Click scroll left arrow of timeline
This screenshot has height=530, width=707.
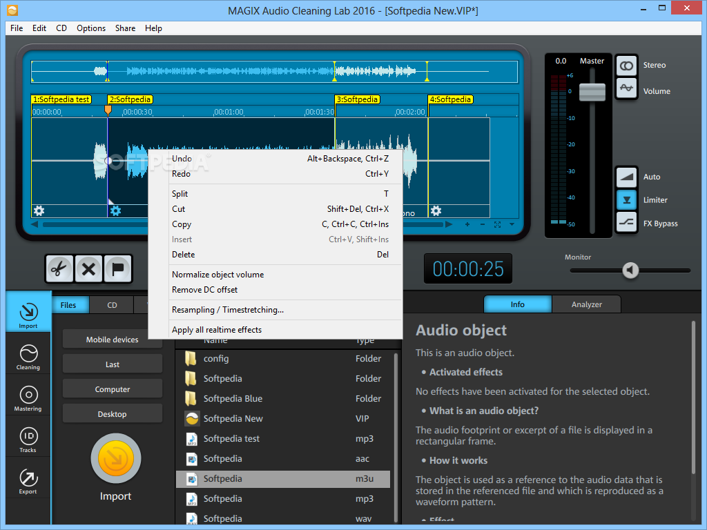35,224
